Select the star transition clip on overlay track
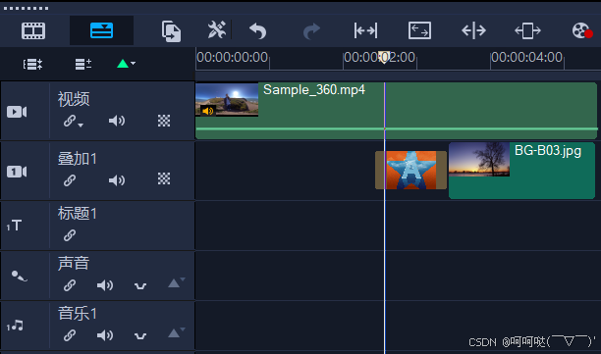This screenshot has width=601, height=354. [x=410, y=170]
